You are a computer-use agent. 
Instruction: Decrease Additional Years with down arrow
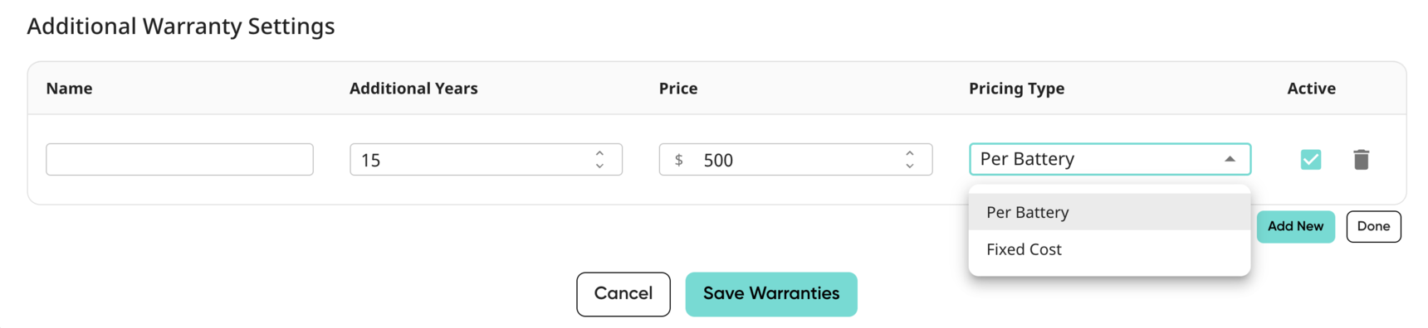(599, 166)
